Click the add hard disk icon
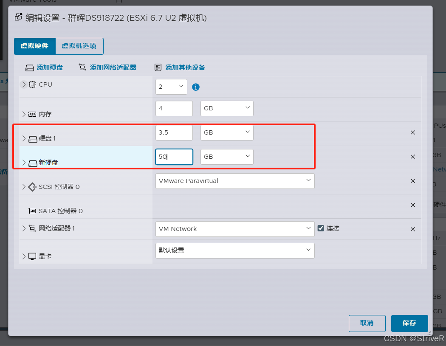The width and height of the screenshot is (446, 346). pyautogui.click(x=30, y=68)
